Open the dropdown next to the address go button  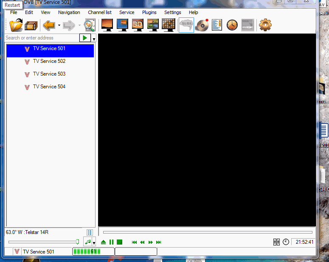[x=94, y=39]
